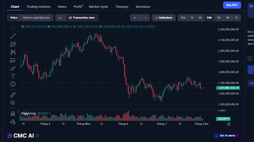Open chart axis settings gear
Image resolution: width=254 pixels, height=142 pixels.
click(x=229, y=124)
